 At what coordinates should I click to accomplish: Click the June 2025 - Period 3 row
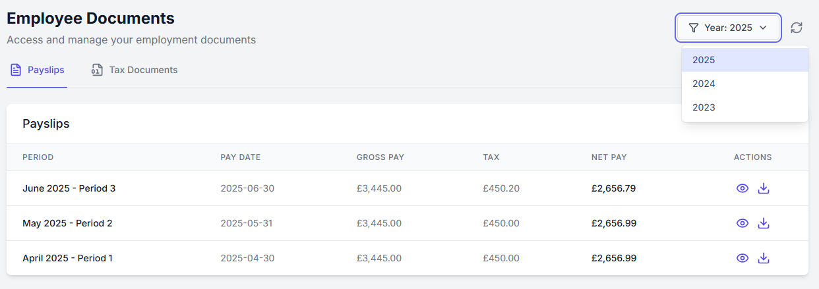(69, 188)
